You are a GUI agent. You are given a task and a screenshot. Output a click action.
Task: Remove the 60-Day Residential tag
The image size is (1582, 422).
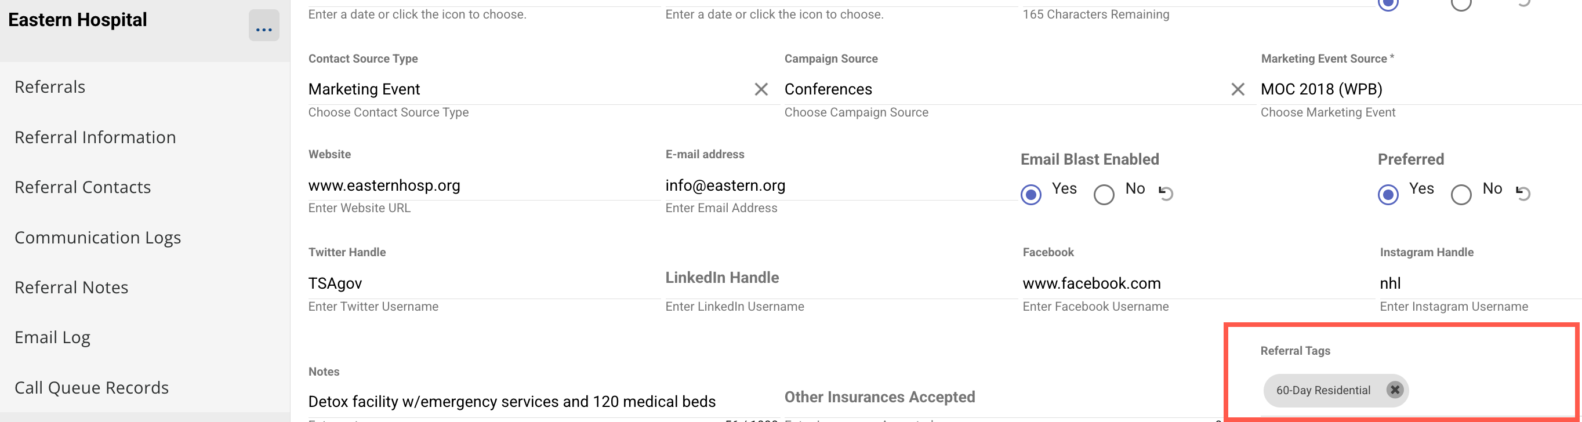click(x=1395, y=390)
